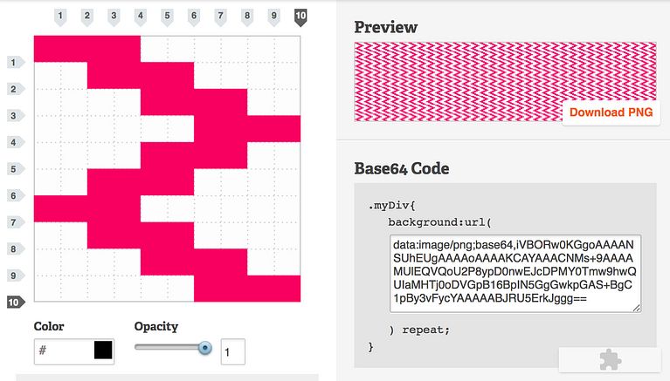Click inside the Base64 code textarea
This screenshot has width=670, height=381.
click(515, 273)
